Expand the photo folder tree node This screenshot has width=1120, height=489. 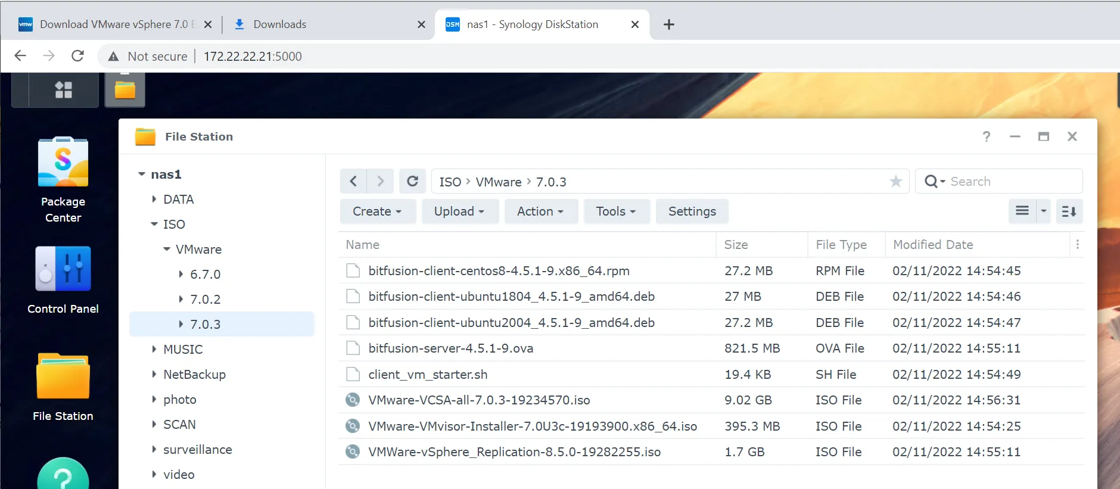(x=154, y=399)
